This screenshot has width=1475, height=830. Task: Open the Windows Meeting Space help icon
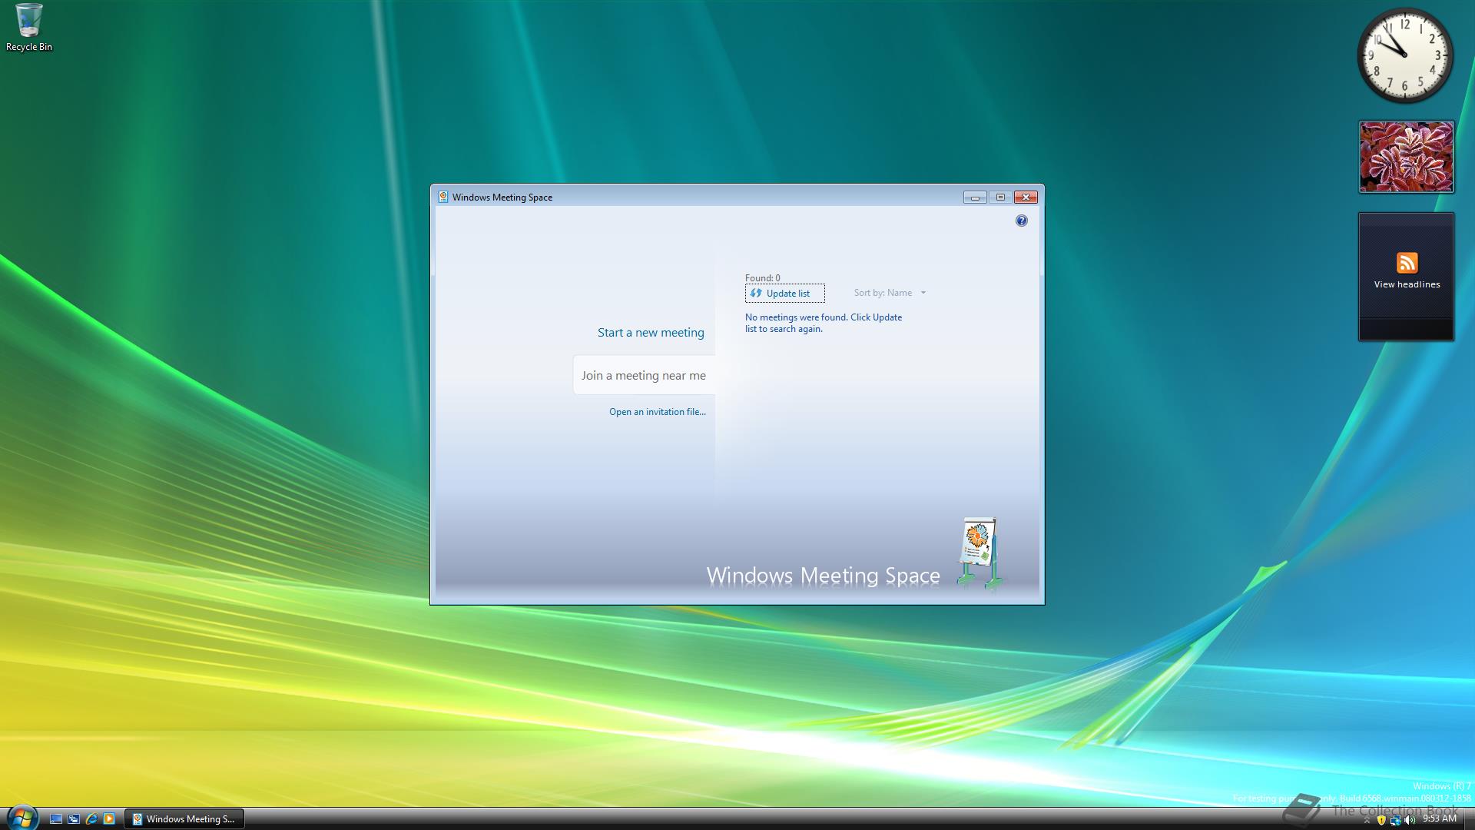tap(1021, 221)
